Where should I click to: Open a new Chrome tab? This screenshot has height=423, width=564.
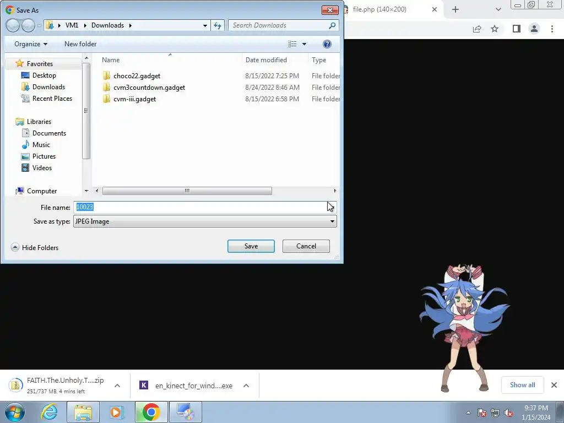click(x=455, y=9)
